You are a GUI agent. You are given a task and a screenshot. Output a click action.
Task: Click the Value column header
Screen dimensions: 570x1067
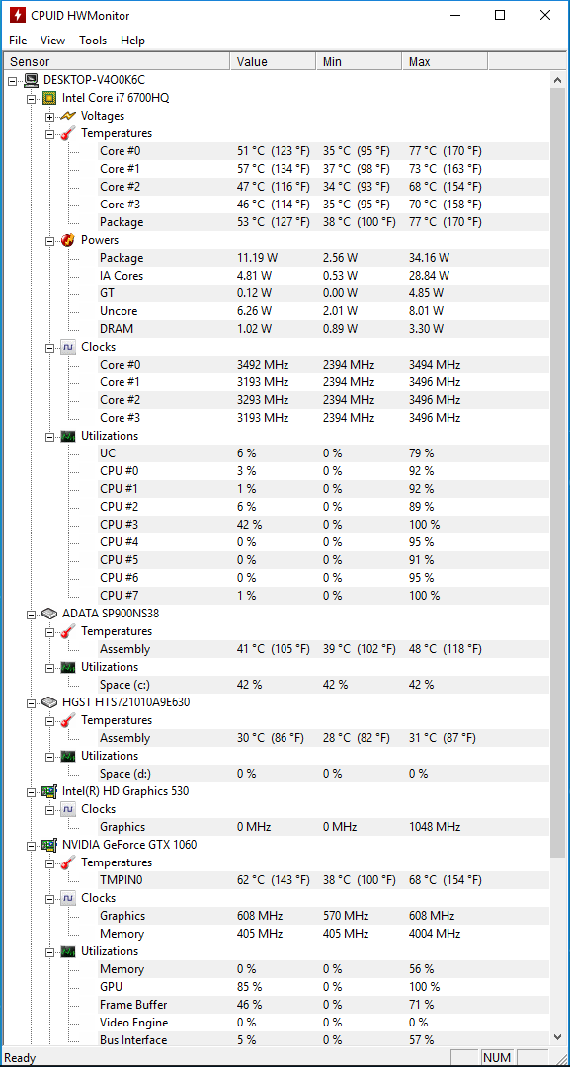coord(273,62)
